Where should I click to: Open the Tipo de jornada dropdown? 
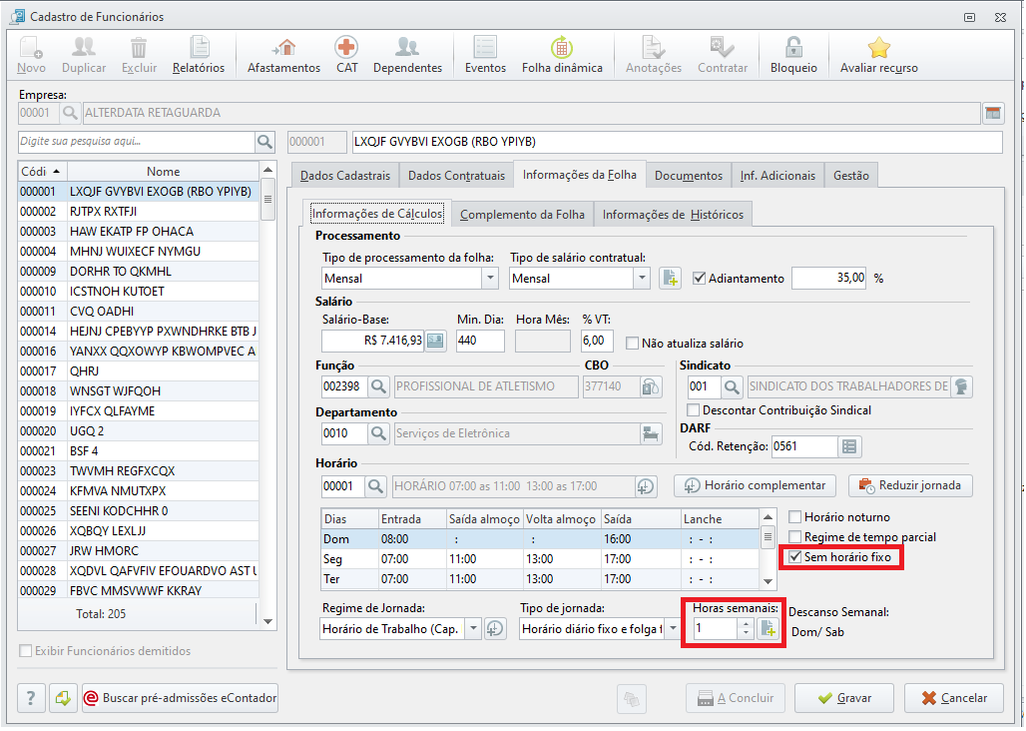click(672, 629)
